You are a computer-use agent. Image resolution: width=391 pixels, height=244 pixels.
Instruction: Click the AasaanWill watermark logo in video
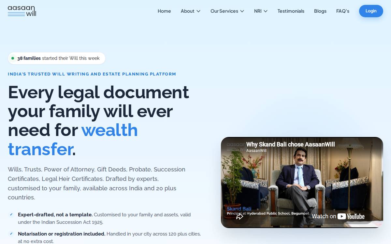click(236, 147)
